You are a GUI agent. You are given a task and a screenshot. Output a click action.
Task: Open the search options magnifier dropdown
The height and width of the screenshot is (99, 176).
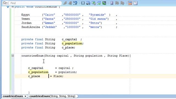[5, 3]
